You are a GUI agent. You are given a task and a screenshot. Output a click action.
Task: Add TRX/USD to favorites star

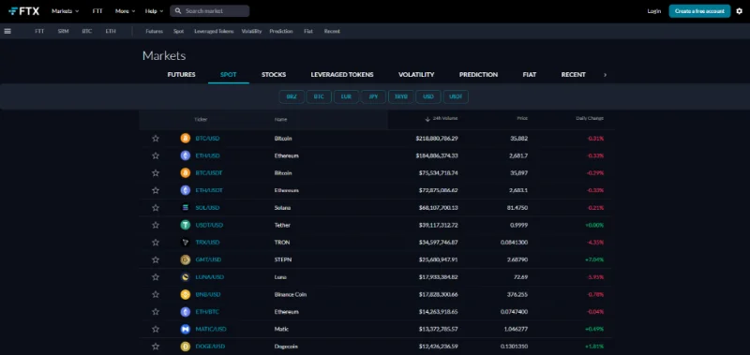pos(155,243)
